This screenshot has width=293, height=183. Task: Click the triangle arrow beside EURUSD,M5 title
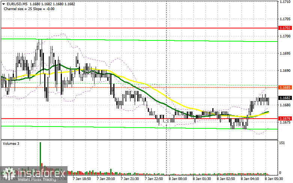[x=3, y=4]
